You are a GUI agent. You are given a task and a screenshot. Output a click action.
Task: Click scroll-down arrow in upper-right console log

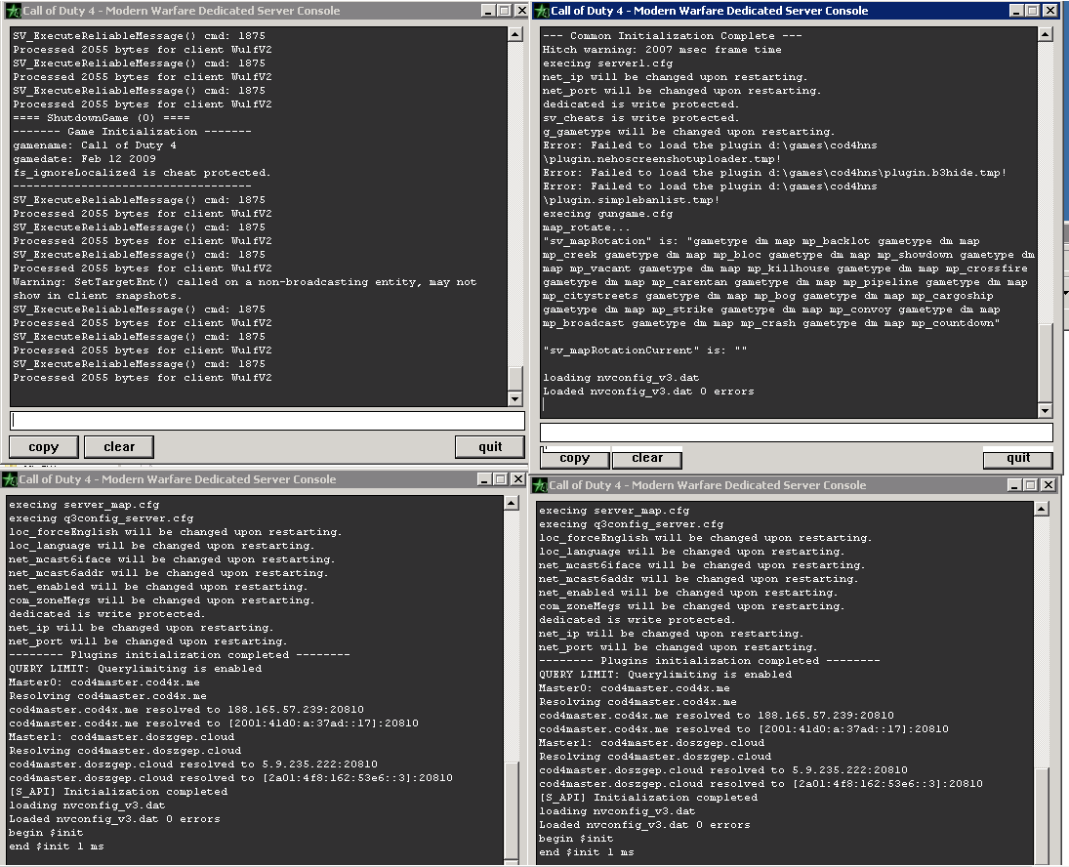coord(1045,410)
